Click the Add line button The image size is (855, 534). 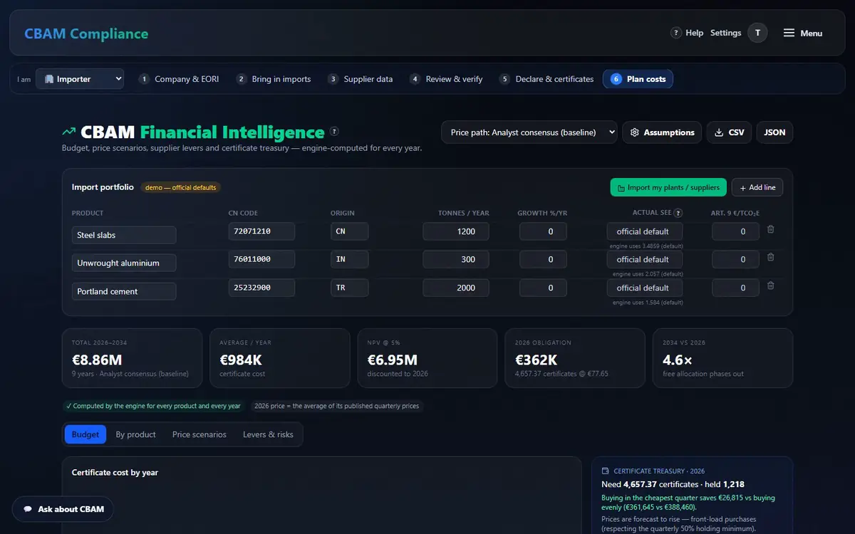[757, 187]
